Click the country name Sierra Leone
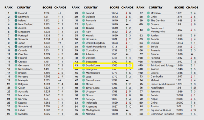Screen dimensions: 204x120 93,80
